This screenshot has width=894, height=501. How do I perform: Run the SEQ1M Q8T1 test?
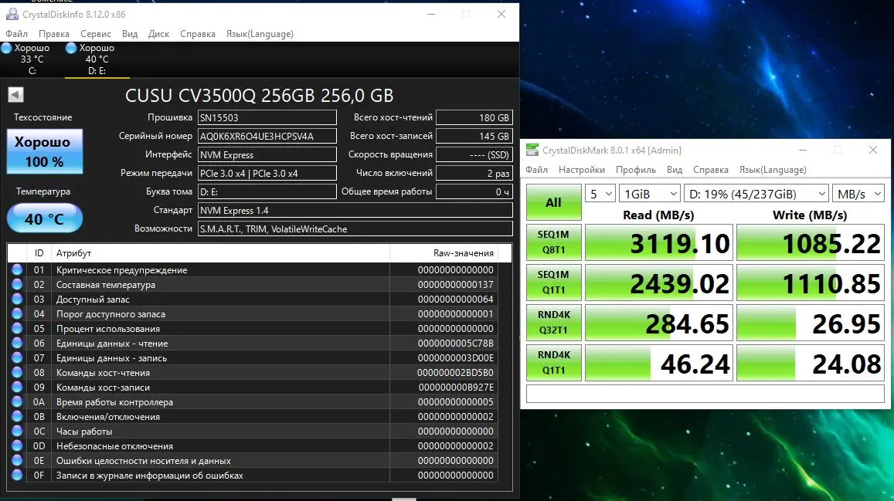(553, 242)
